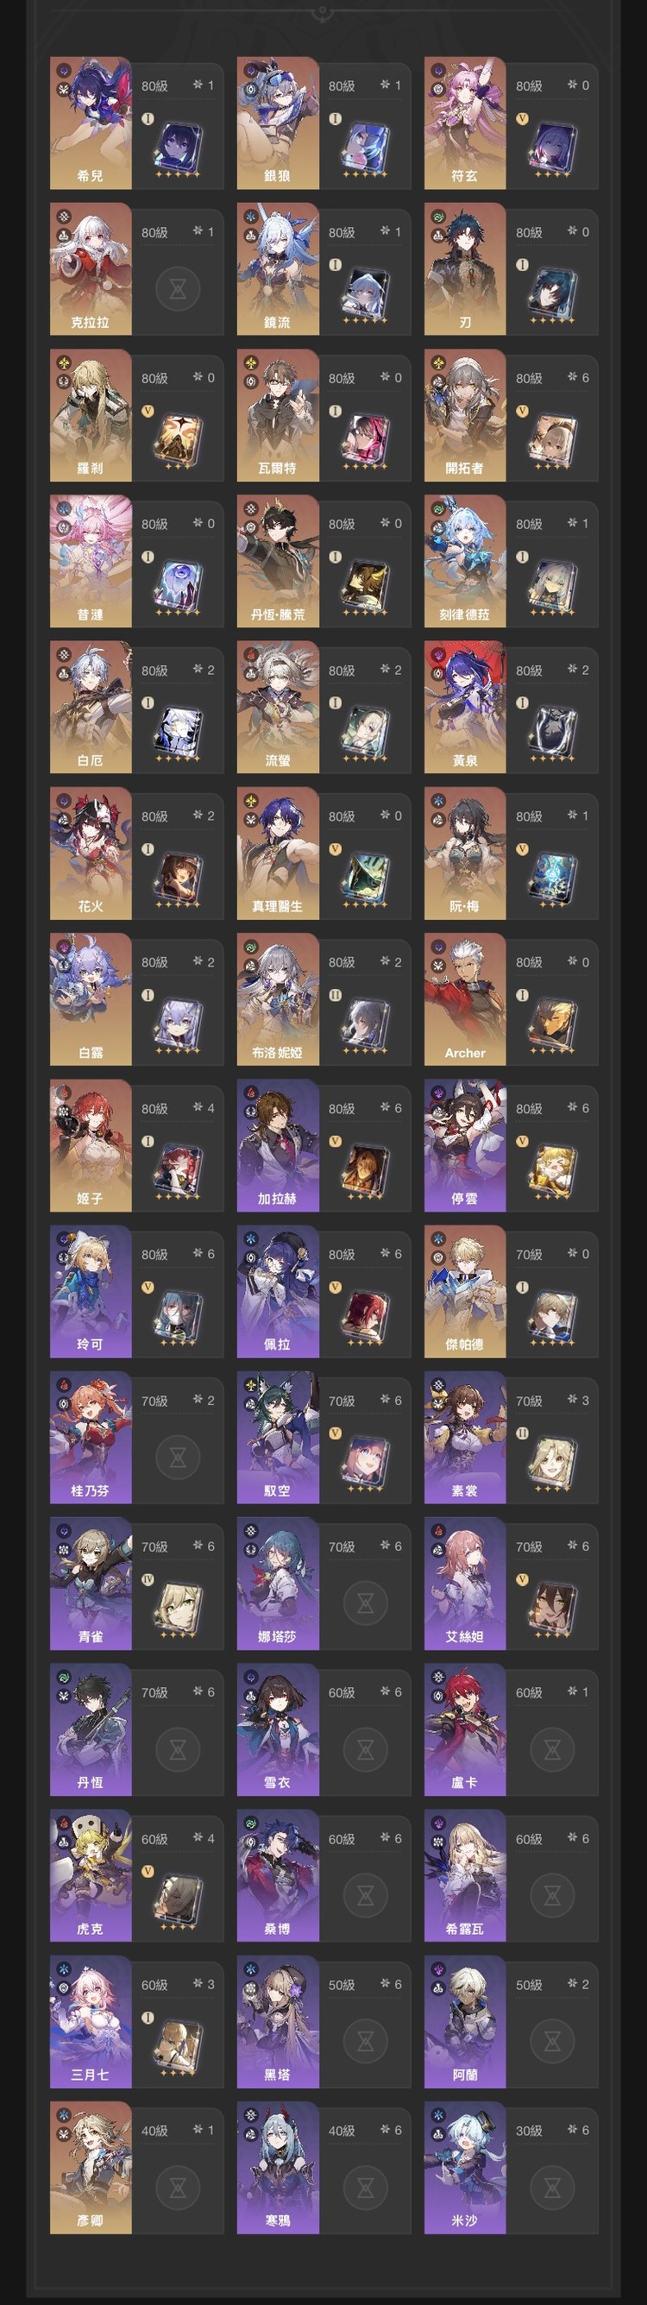Open 馭空's light cone icon

pos(365,1460)
